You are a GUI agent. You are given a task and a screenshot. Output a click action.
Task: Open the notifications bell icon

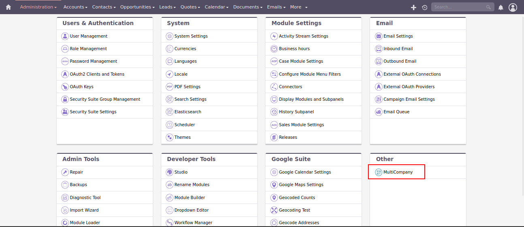click(500, 7)
